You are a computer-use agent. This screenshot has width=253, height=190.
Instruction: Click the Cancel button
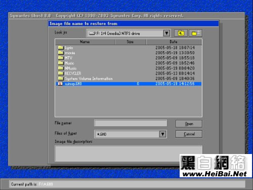click(x=189, y=134)
